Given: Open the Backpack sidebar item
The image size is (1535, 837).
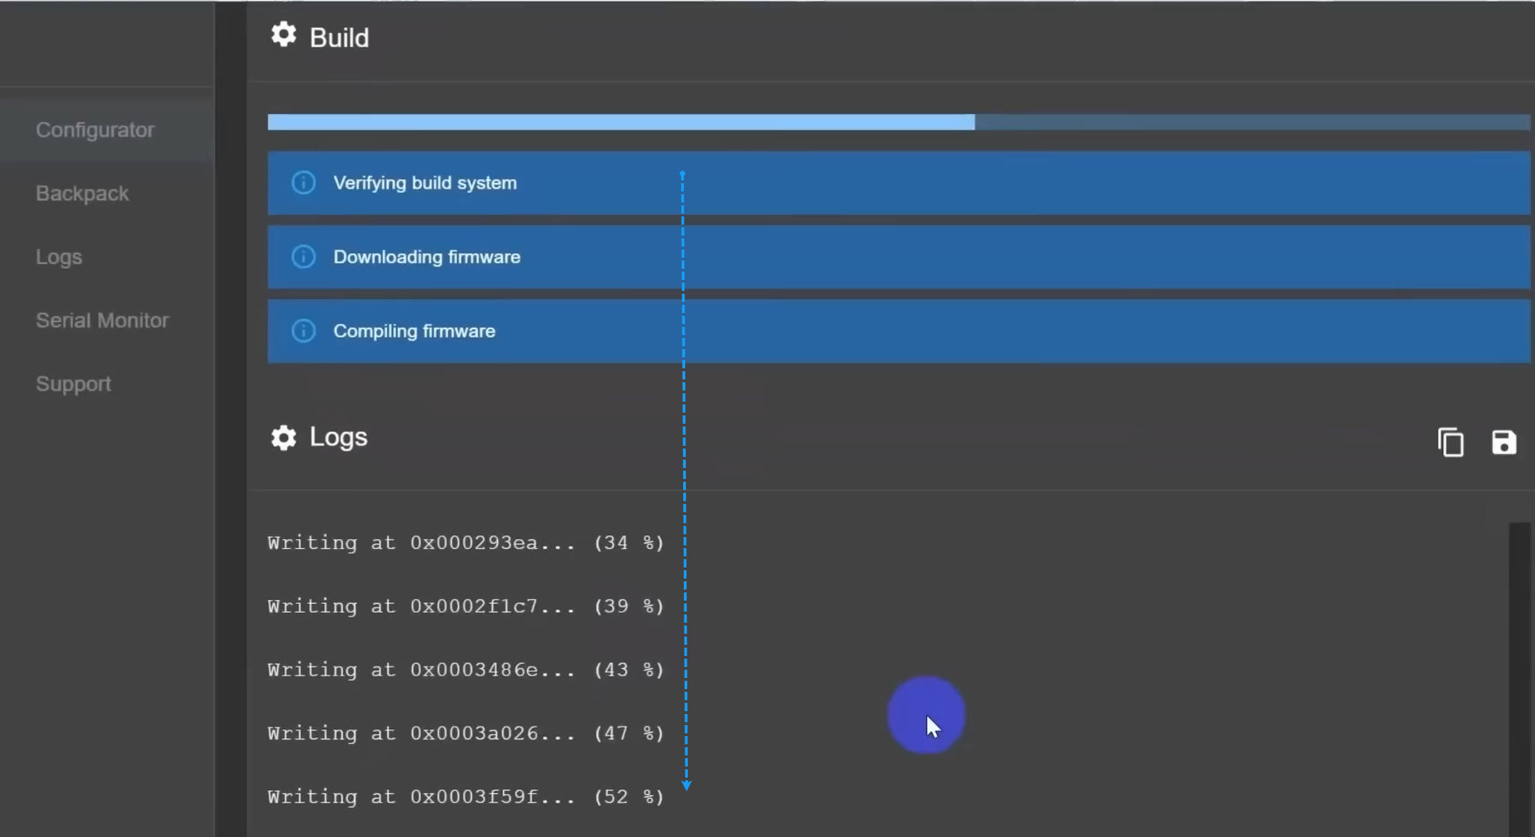Looking at the screenshot, I should pyautogui.click(x=82, y=194).
